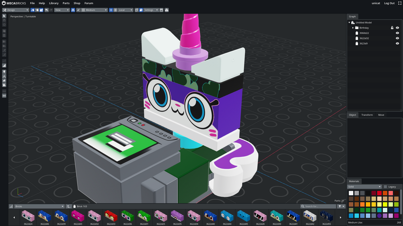Switch to the Transform tab
The height and width of the screenshot is (226, 403).
[367, 115]
